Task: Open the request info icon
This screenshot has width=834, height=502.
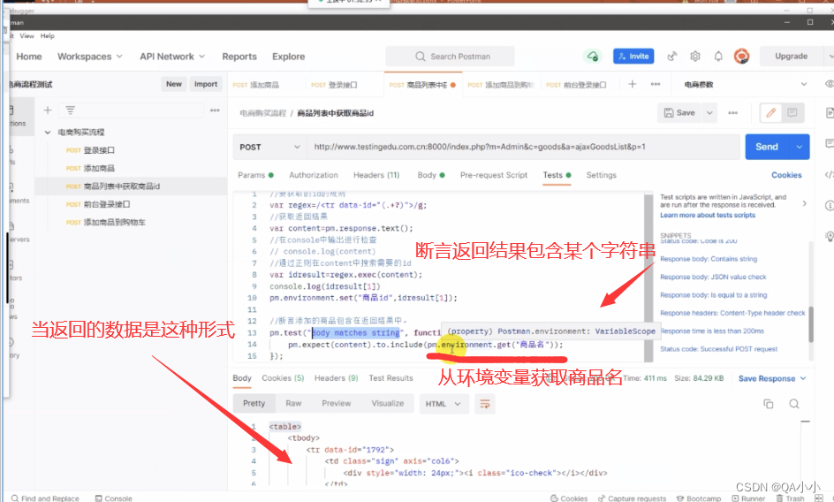Action: point(829,206)
